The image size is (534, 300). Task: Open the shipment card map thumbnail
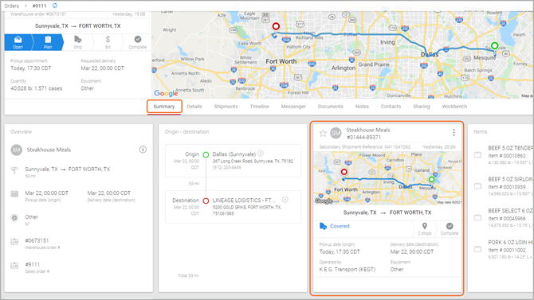click(387, 178)
